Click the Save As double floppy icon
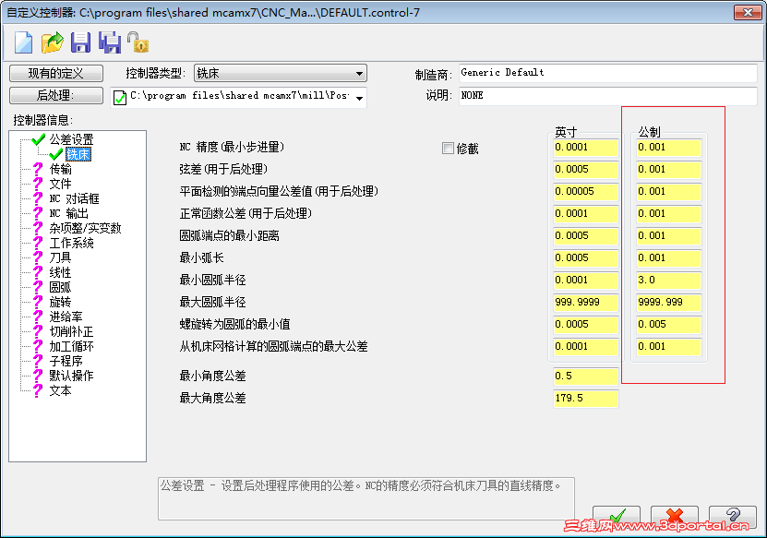767x538 pixels. (x=110, y=42)
